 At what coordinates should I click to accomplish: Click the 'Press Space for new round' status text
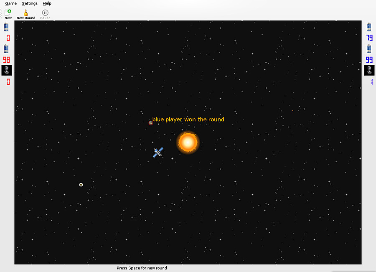click(142, 268)
